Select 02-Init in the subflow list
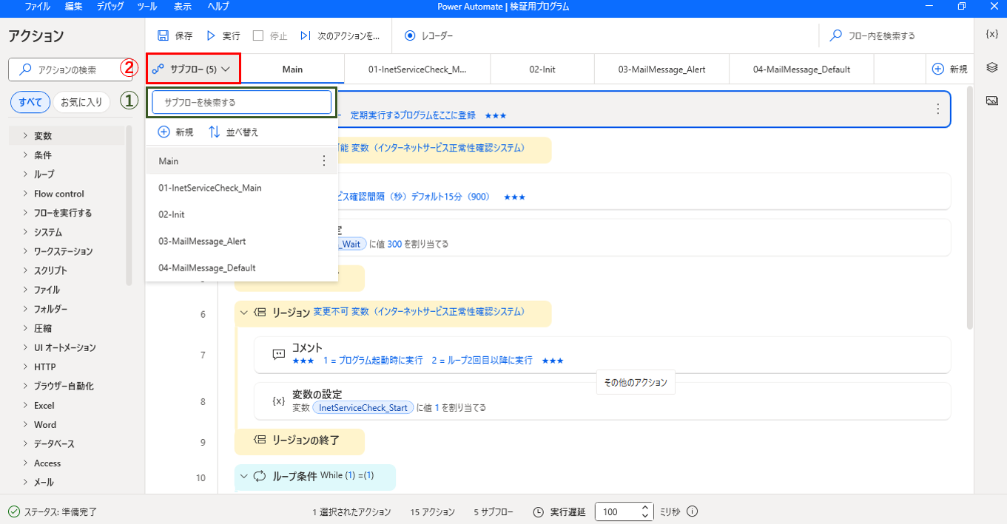The height and width of the screenshot is (524, 1007). coord(242,214)
